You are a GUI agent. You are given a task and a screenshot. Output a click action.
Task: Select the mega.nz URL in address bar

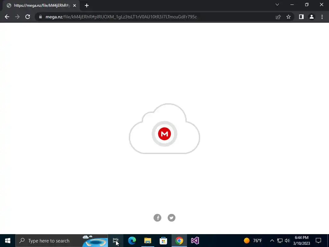pos(121,17)
